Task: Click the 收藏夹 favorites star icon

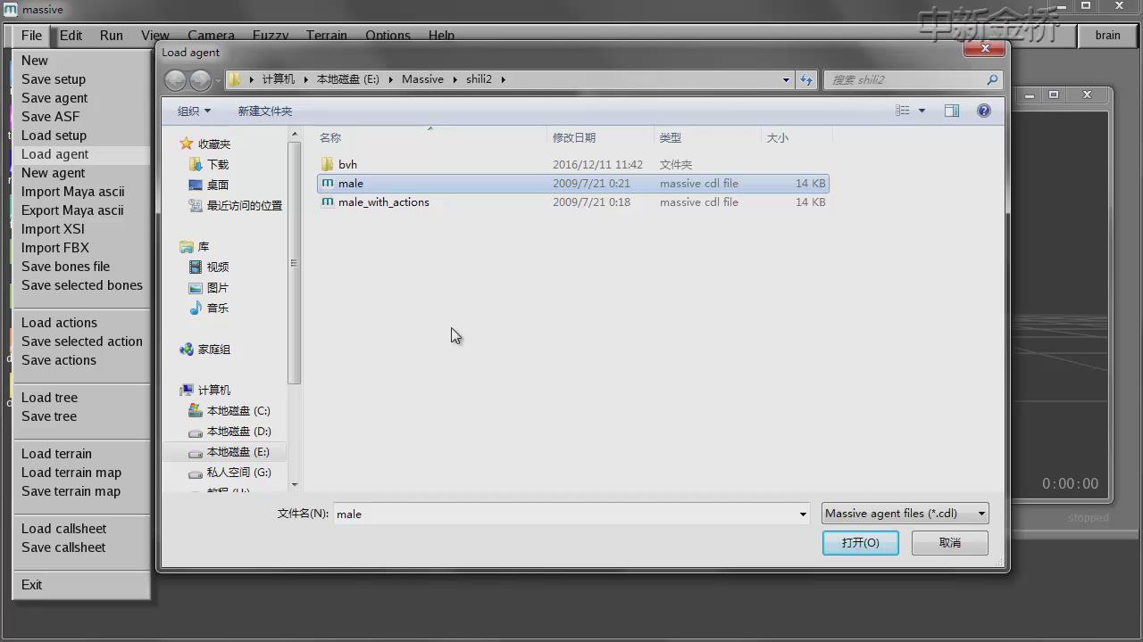Action: (186, 144)
